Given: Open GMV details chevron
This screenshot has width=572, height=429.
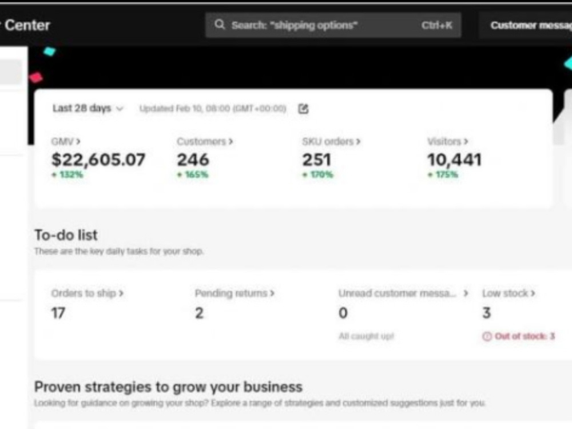Looking at the screenshot, I should coord(78,141).
